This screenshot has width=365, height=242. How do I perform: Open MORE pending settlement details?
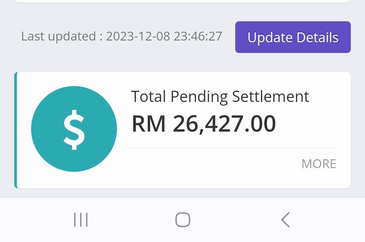coord(319,164)
